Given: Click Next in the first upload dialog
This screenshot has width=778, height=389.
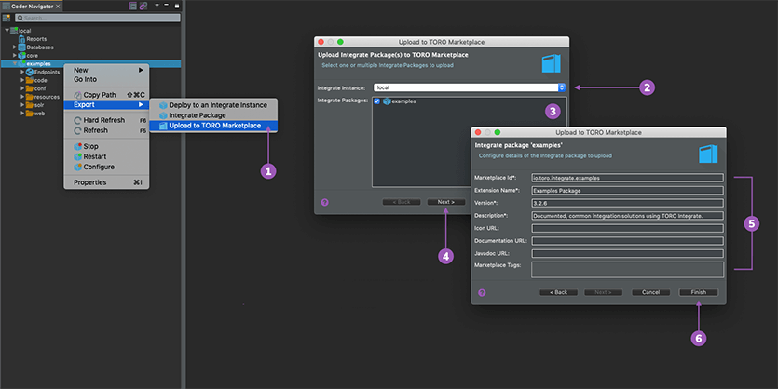Looking at the screenshot, I should coord(446,202).
